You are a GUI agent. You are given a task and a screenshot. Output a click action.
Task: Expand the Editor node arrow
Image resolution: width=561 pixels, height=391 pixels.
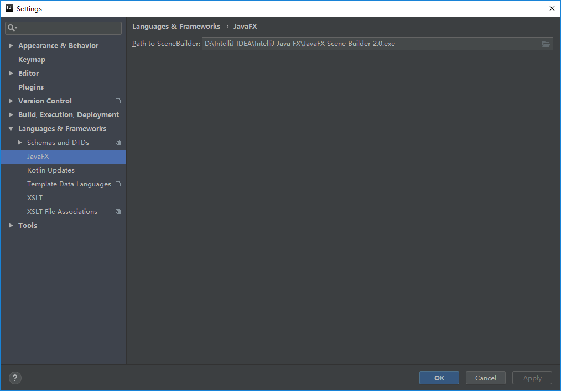point(11,74)
